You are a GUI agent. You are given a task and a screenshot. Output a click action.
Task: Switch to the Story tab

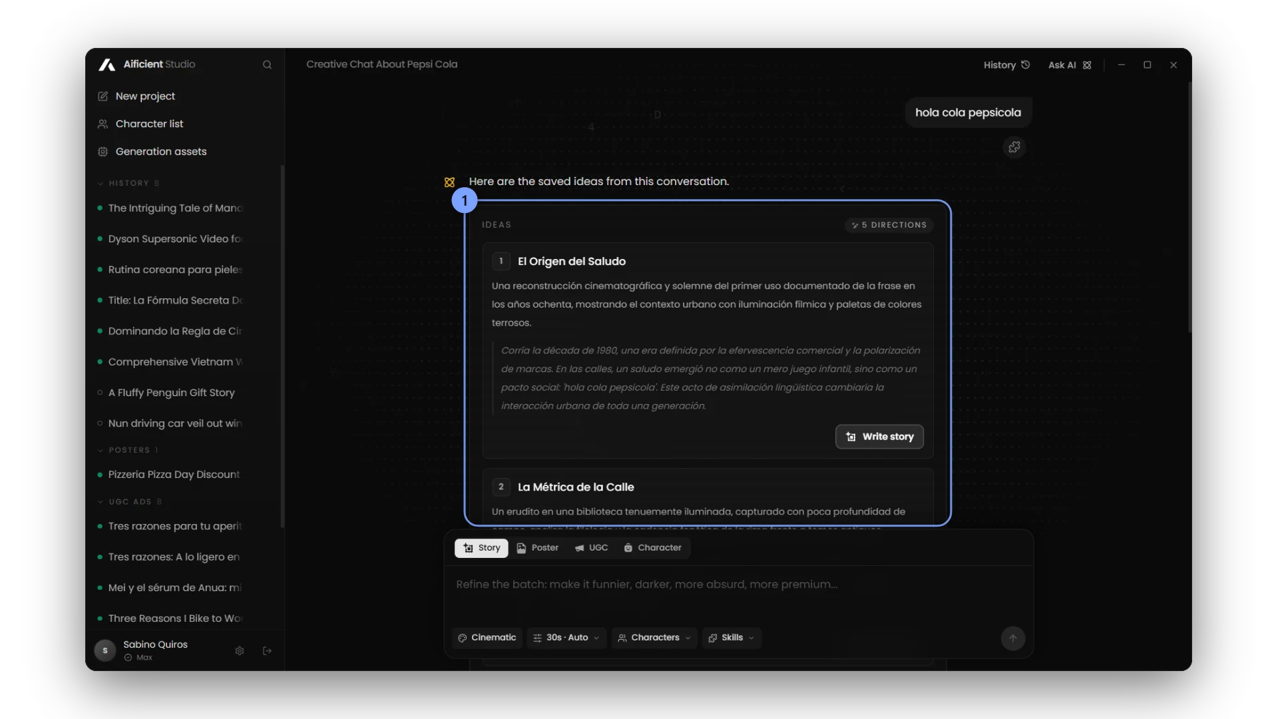pos(481,548)
